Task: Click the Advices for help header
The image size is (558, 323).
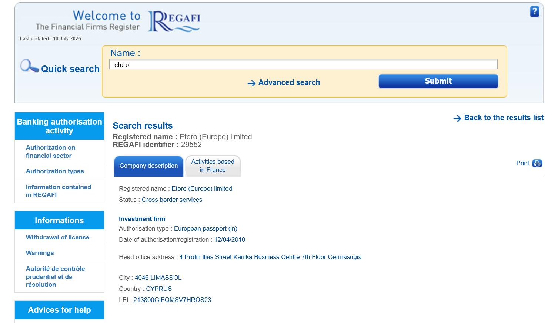Action: [59, 310]
